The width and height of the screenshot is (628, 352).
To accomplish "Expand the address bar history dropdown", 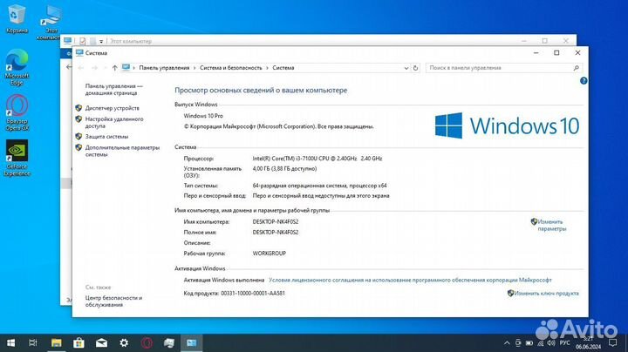I will tap(406, 68).
